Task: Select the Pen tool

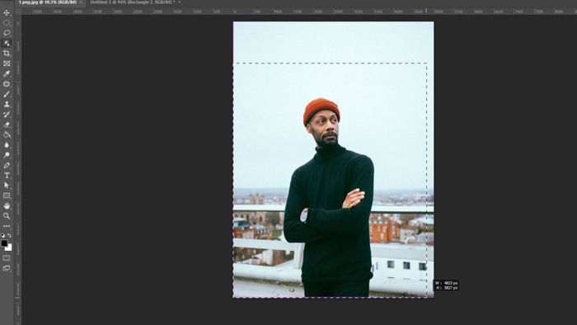Action: coord(7,166)
